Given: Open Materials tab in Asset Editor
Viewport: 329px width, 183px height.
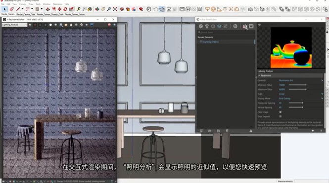Looking at the screenshot, I should click(x=201, y=26).
